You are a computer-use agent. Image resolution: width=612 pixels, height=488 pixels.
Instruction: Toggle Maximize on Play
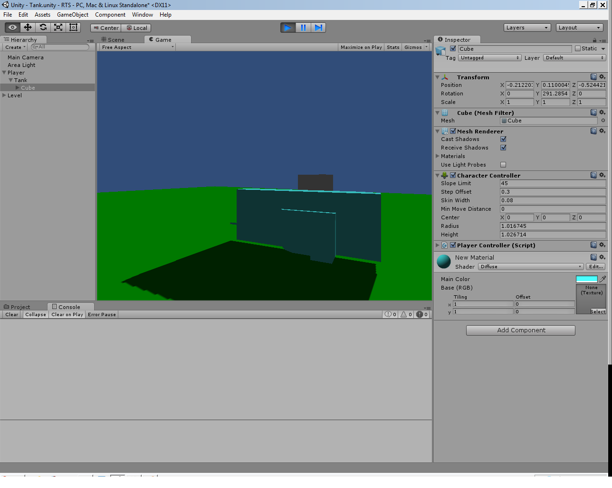tap(361, 47)
